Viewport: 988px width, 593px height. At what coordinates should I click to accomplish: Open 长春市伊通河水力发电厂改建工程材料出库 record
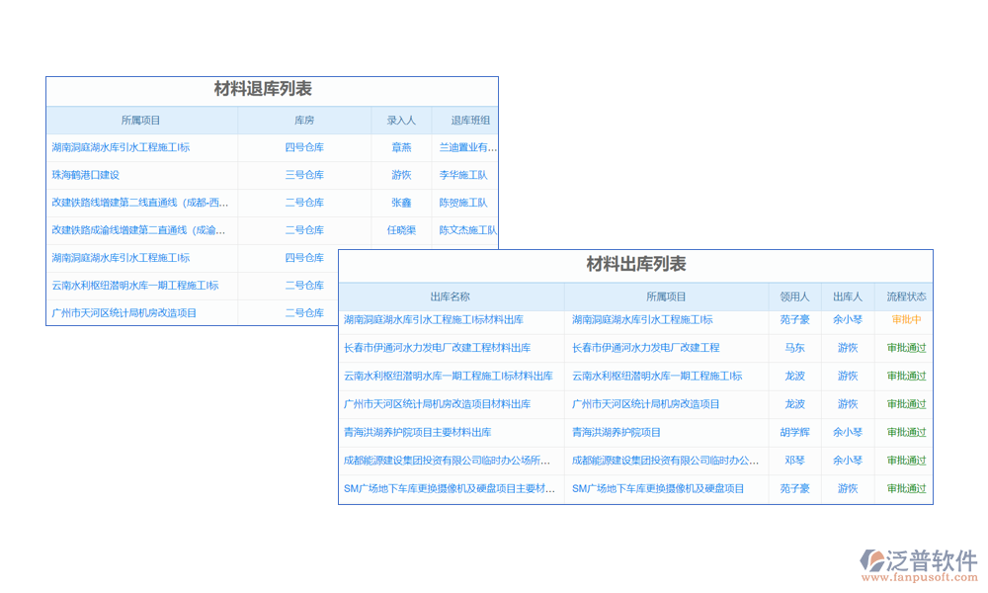click(x=438, y=348)
